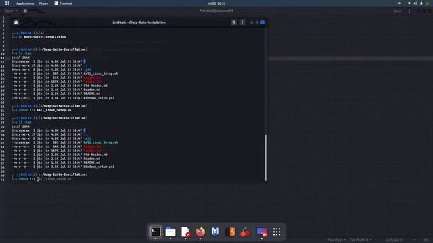
Task: Click the Old-Readme.md filename in first listing
Action: 95,86
